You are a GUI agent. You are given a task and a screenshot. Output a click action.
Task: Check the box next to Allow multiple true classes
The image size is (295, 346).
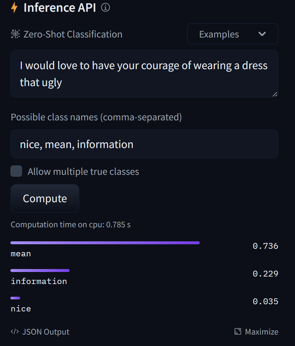pyautogui.click(x=16, y=171)
